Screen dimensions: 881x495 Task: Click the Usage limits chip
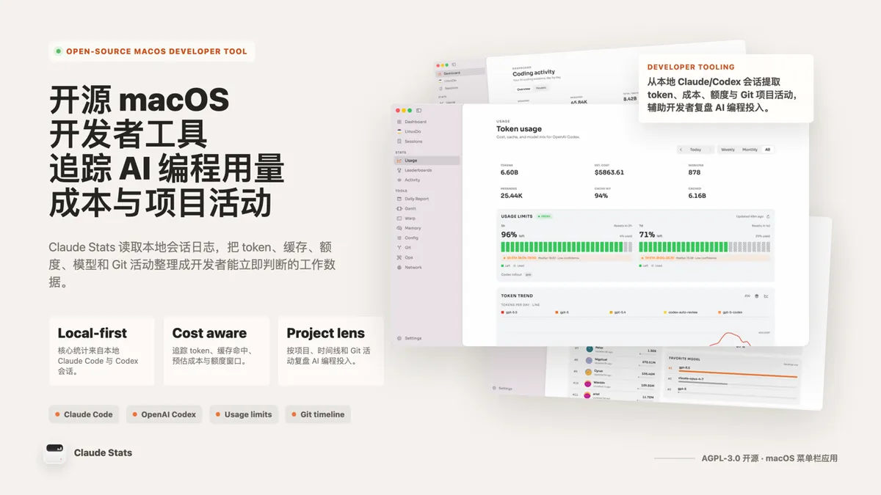click(244, 414)
